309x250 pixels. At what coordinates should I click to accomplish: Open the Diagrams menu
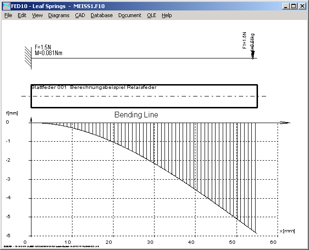(x=59, y=15)
